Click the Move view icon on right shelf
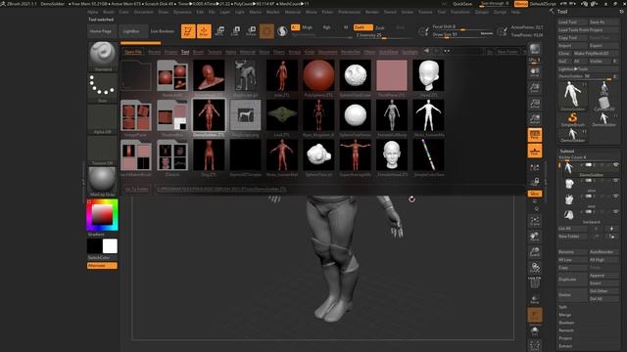627x352 pixels. [x=535, y=237]
